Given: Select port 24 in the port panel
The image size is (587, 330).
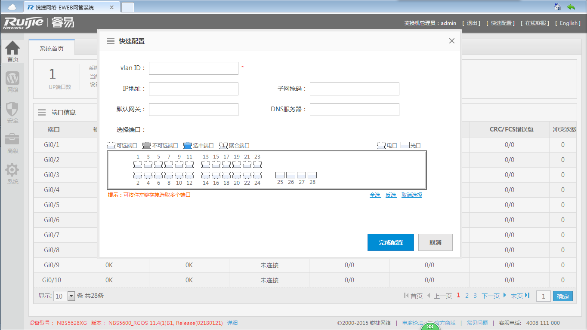Looking at the screenshot, I should click(257, 175).
